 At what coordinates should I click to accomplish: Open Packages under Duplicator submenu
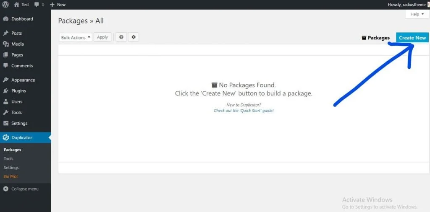(13, 150)
